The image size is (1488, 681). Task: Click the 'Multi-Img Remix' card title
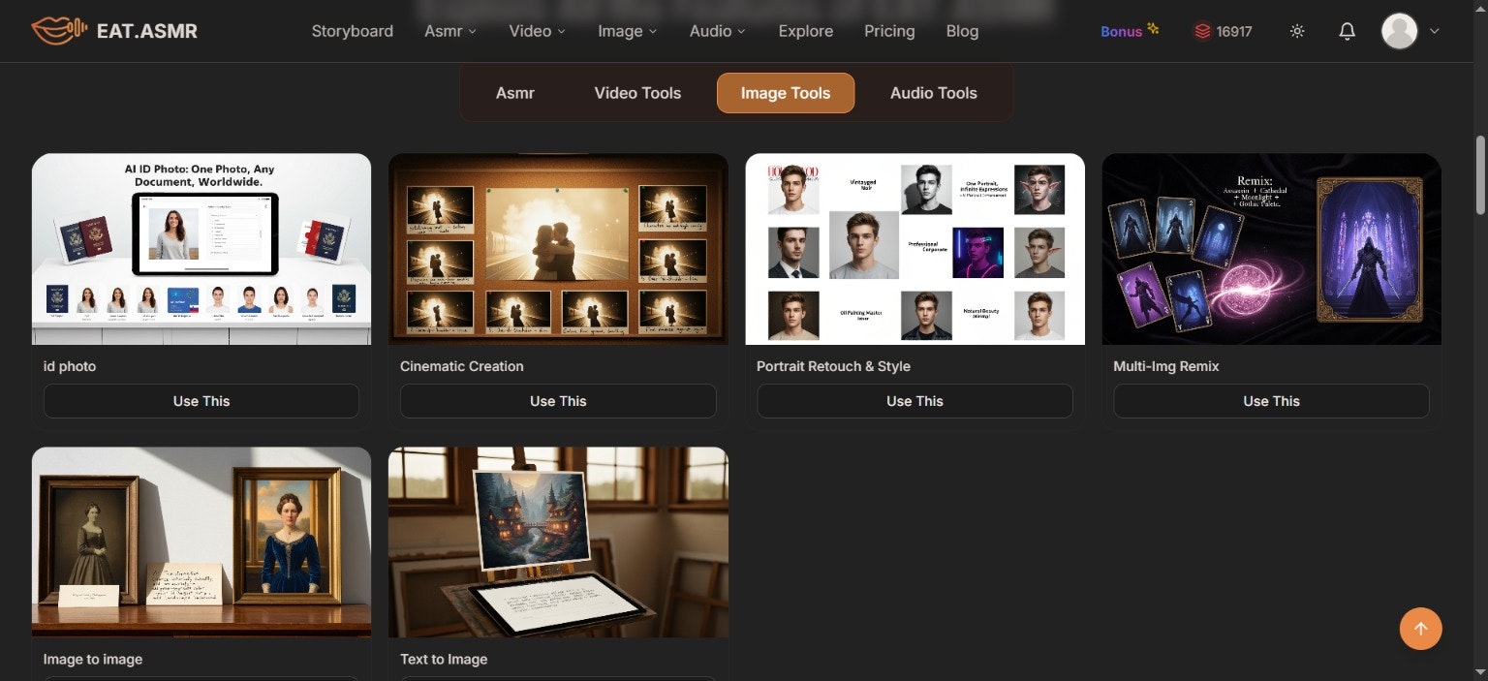tap(1166, 366)
